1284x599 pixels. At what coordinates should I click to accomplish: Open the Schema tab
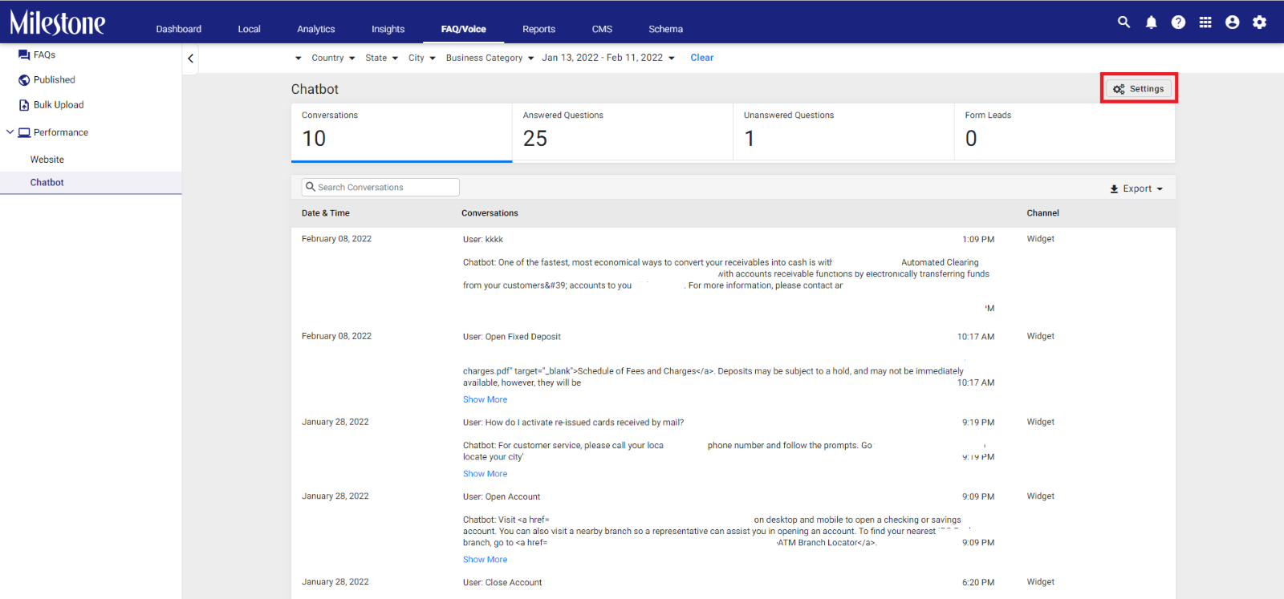point(665,29)
